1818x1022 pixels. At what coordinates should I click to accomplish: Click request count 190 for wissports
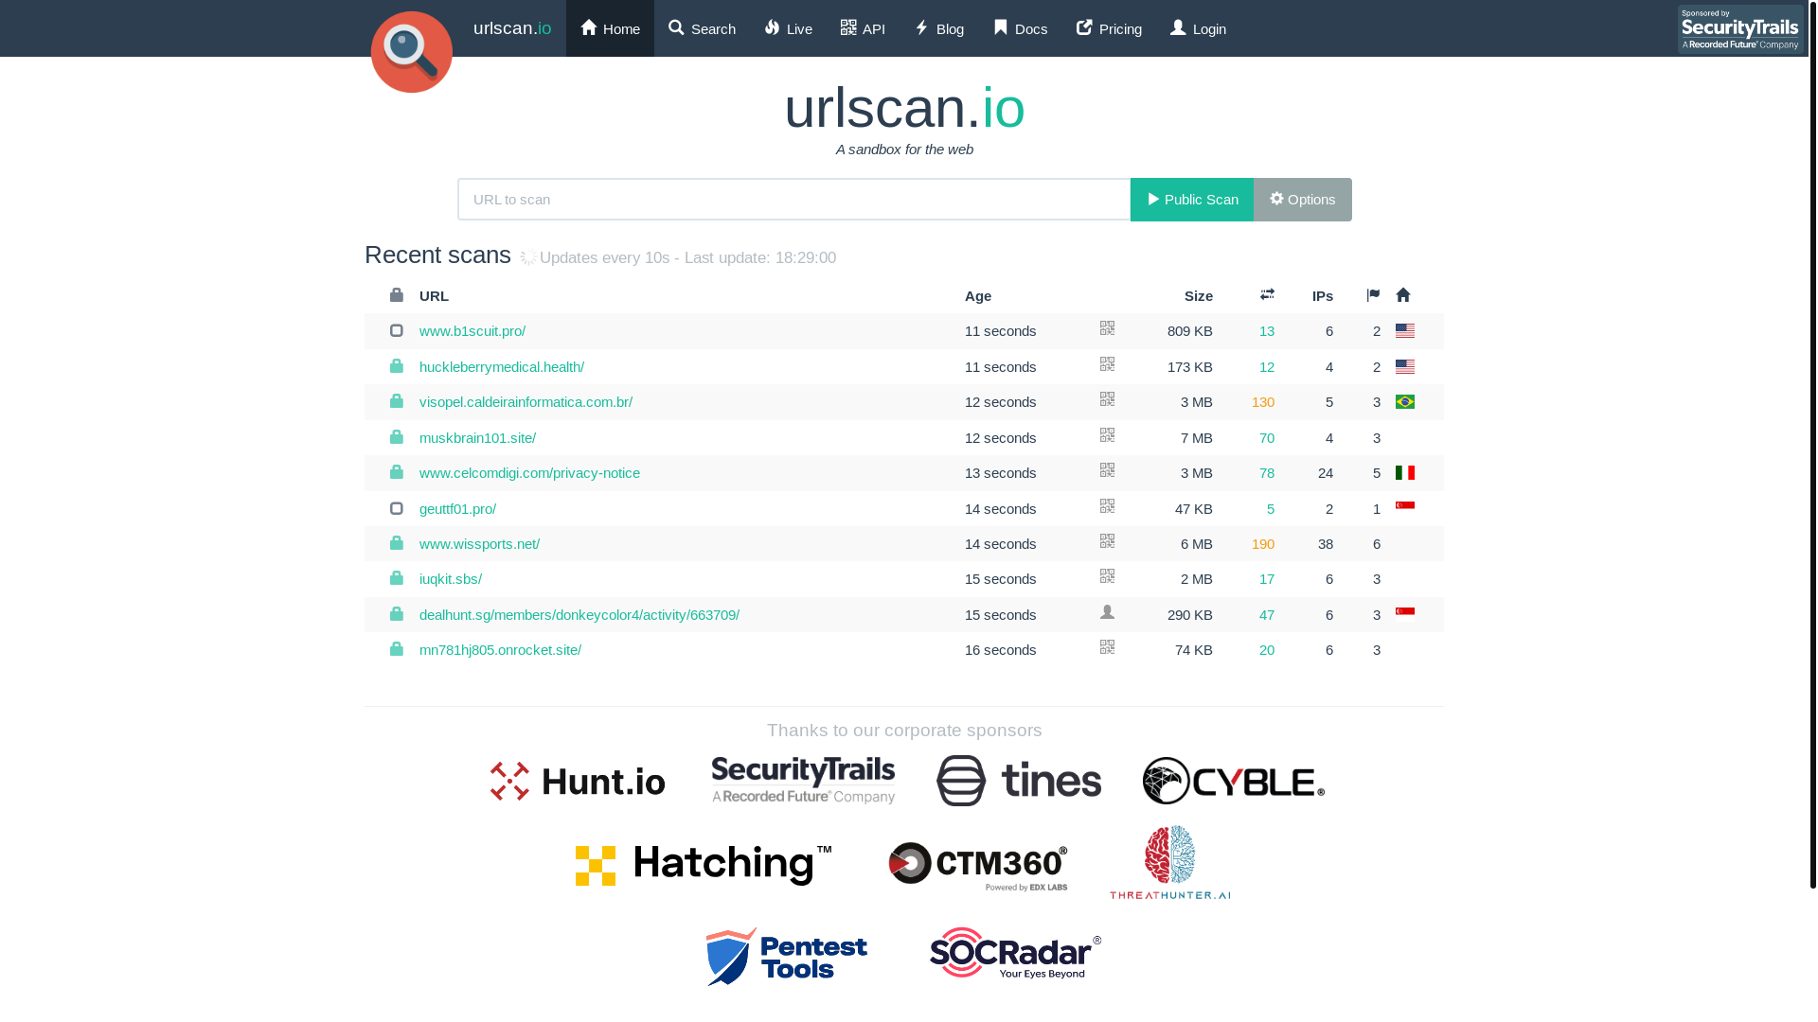click(x=1263, y=544)
